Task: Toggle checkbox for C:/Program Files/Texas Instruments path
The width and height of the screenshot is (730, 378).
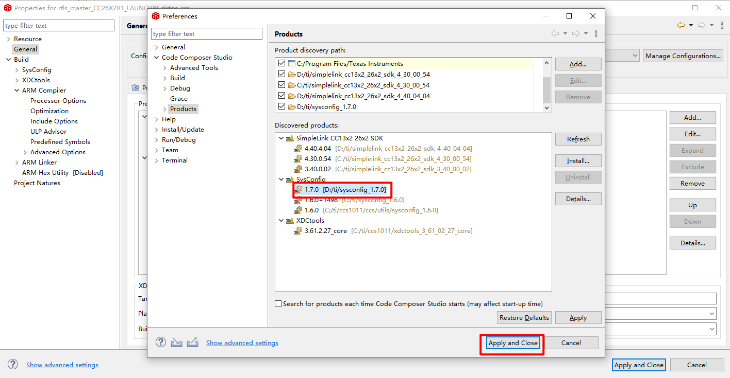Action: pos(281,63)
